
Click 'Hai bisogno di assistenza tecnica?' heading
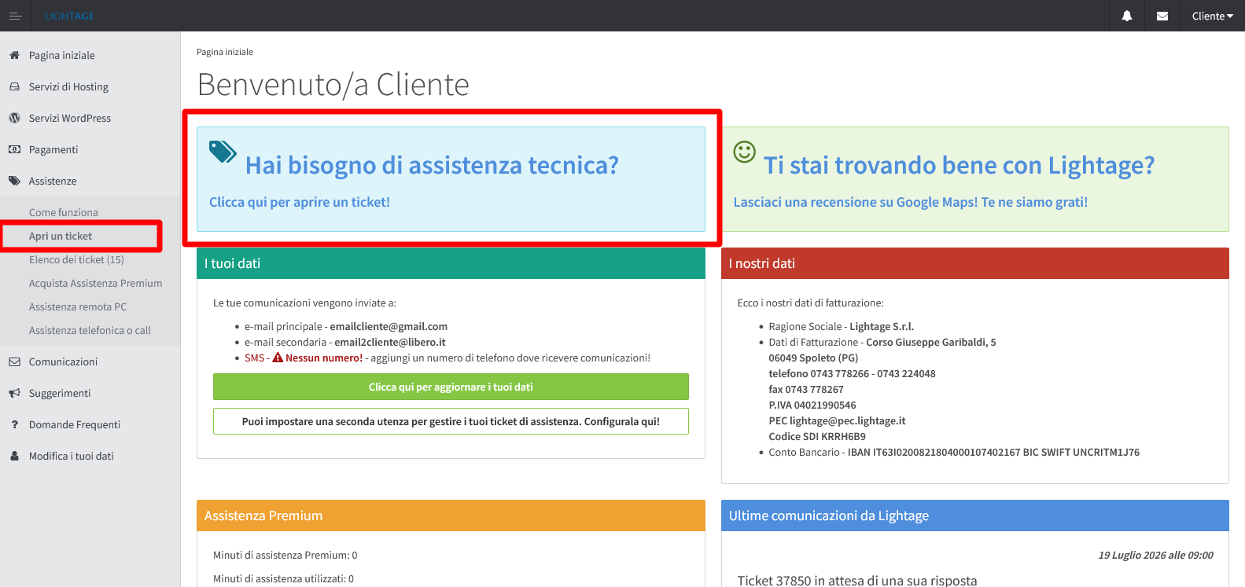[x=432, y=165]
